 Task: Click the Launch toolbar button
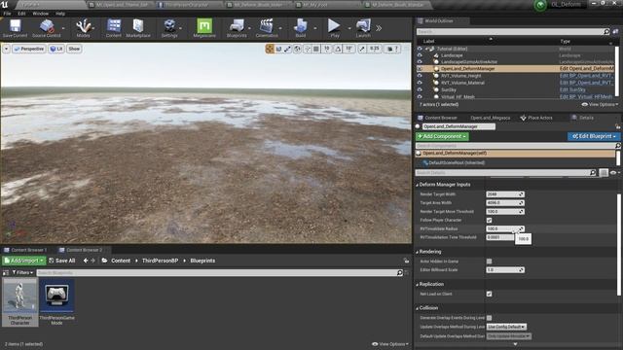click(363, 28)
